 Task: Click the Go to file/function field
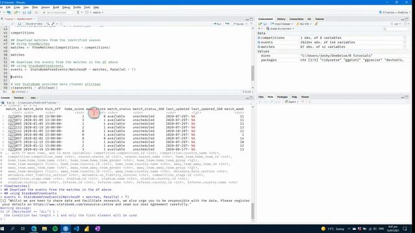click(57, 12)
